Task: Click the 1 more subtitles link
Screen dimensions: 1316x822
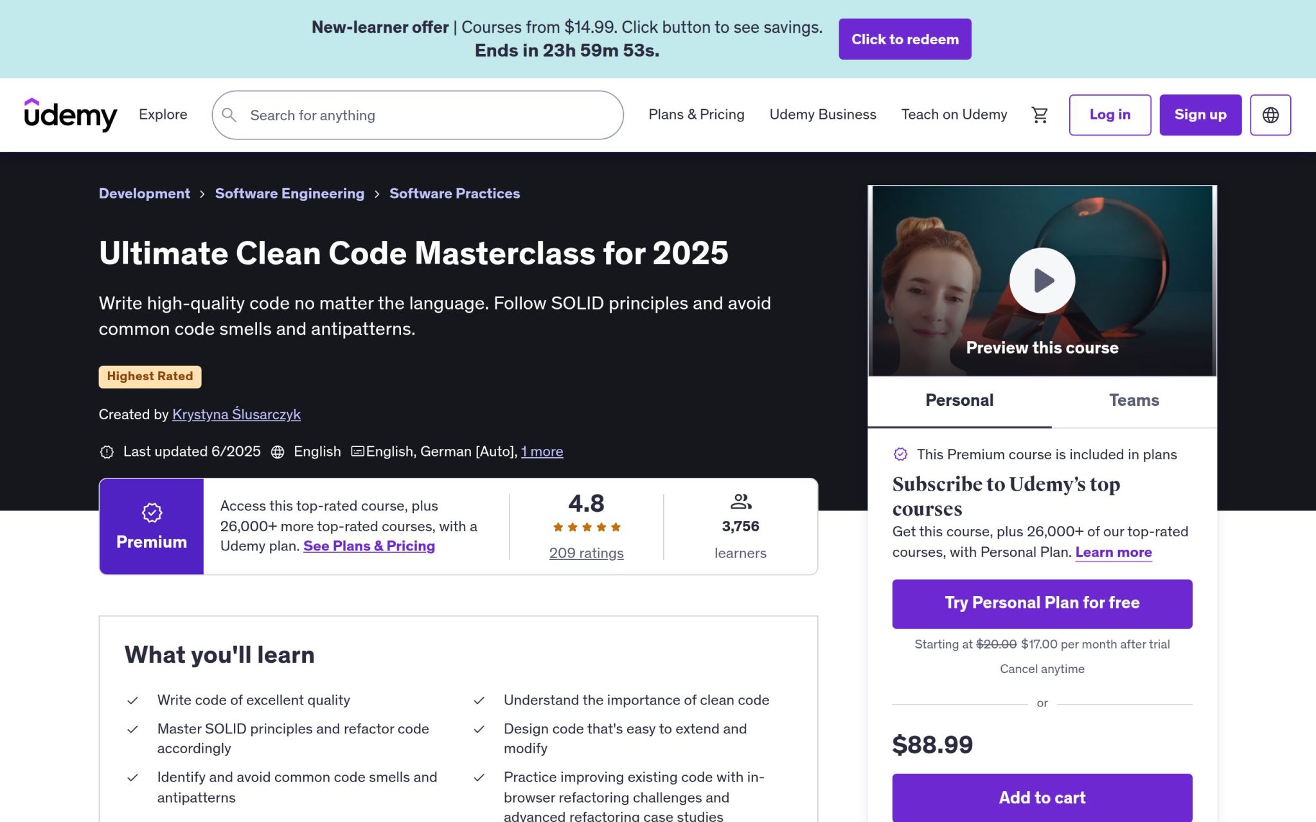Action: point(542,451)
